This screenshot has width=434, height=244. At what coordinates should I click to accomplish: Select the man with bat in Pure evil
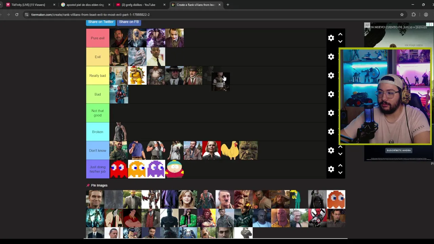[119, 38]
